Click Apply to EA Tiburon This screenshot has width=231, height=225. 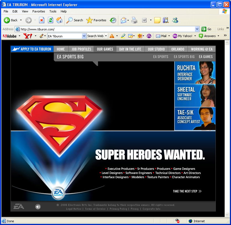click(x=32, y=49)
